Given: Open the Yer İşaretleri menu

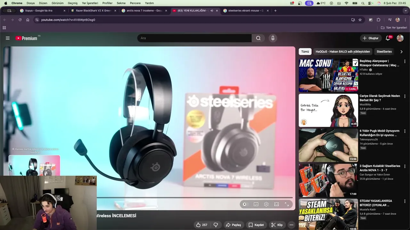Looking at the screenshot, I should point(90,3).
